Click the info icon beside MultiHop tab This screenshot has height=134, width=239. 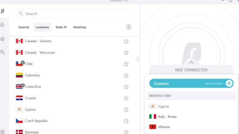pyautogui.click(x=129, y=27)
